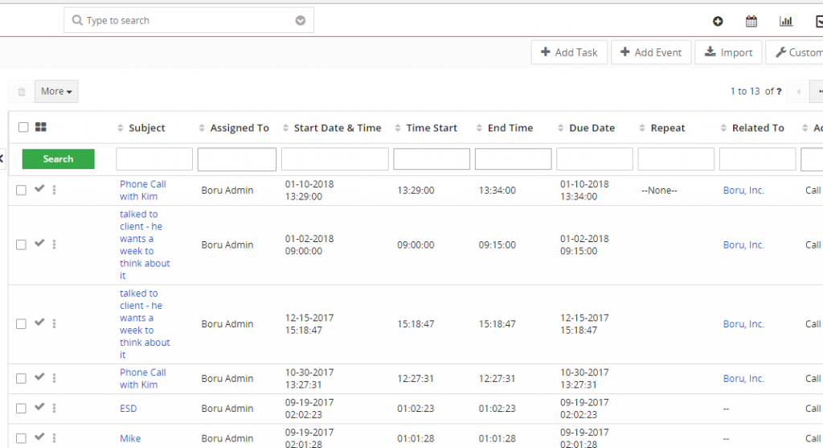Mark Phone Call with Kim 01-10-2018 complete
Screen dimensions: 823x448
pyautogui.click(x=39, y=188)
